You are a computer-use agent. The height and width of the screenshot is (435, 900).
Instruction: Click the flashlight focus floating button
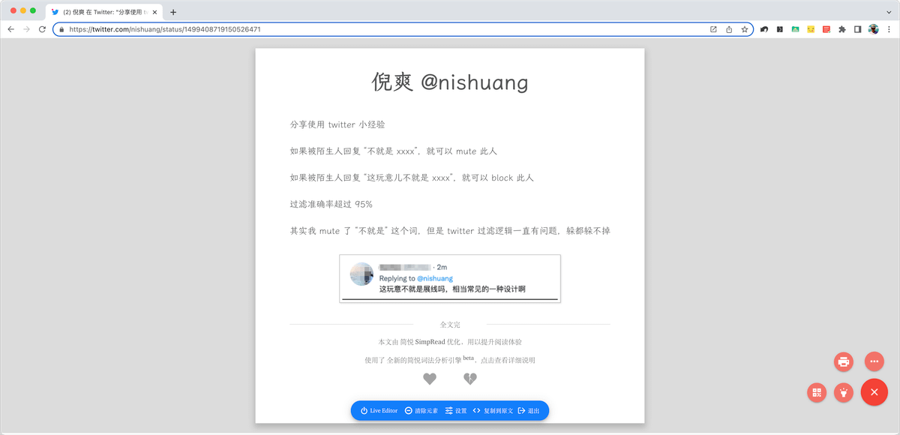coord(844,392)
